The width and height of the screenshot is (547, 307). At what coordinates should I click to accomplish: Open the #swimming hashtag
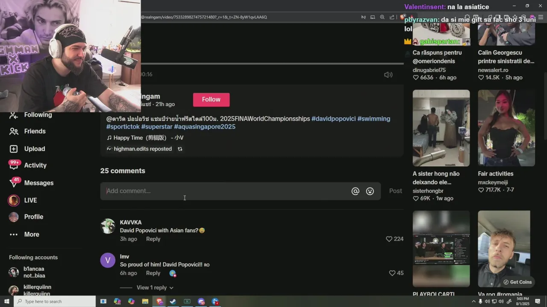coord(373,119)
